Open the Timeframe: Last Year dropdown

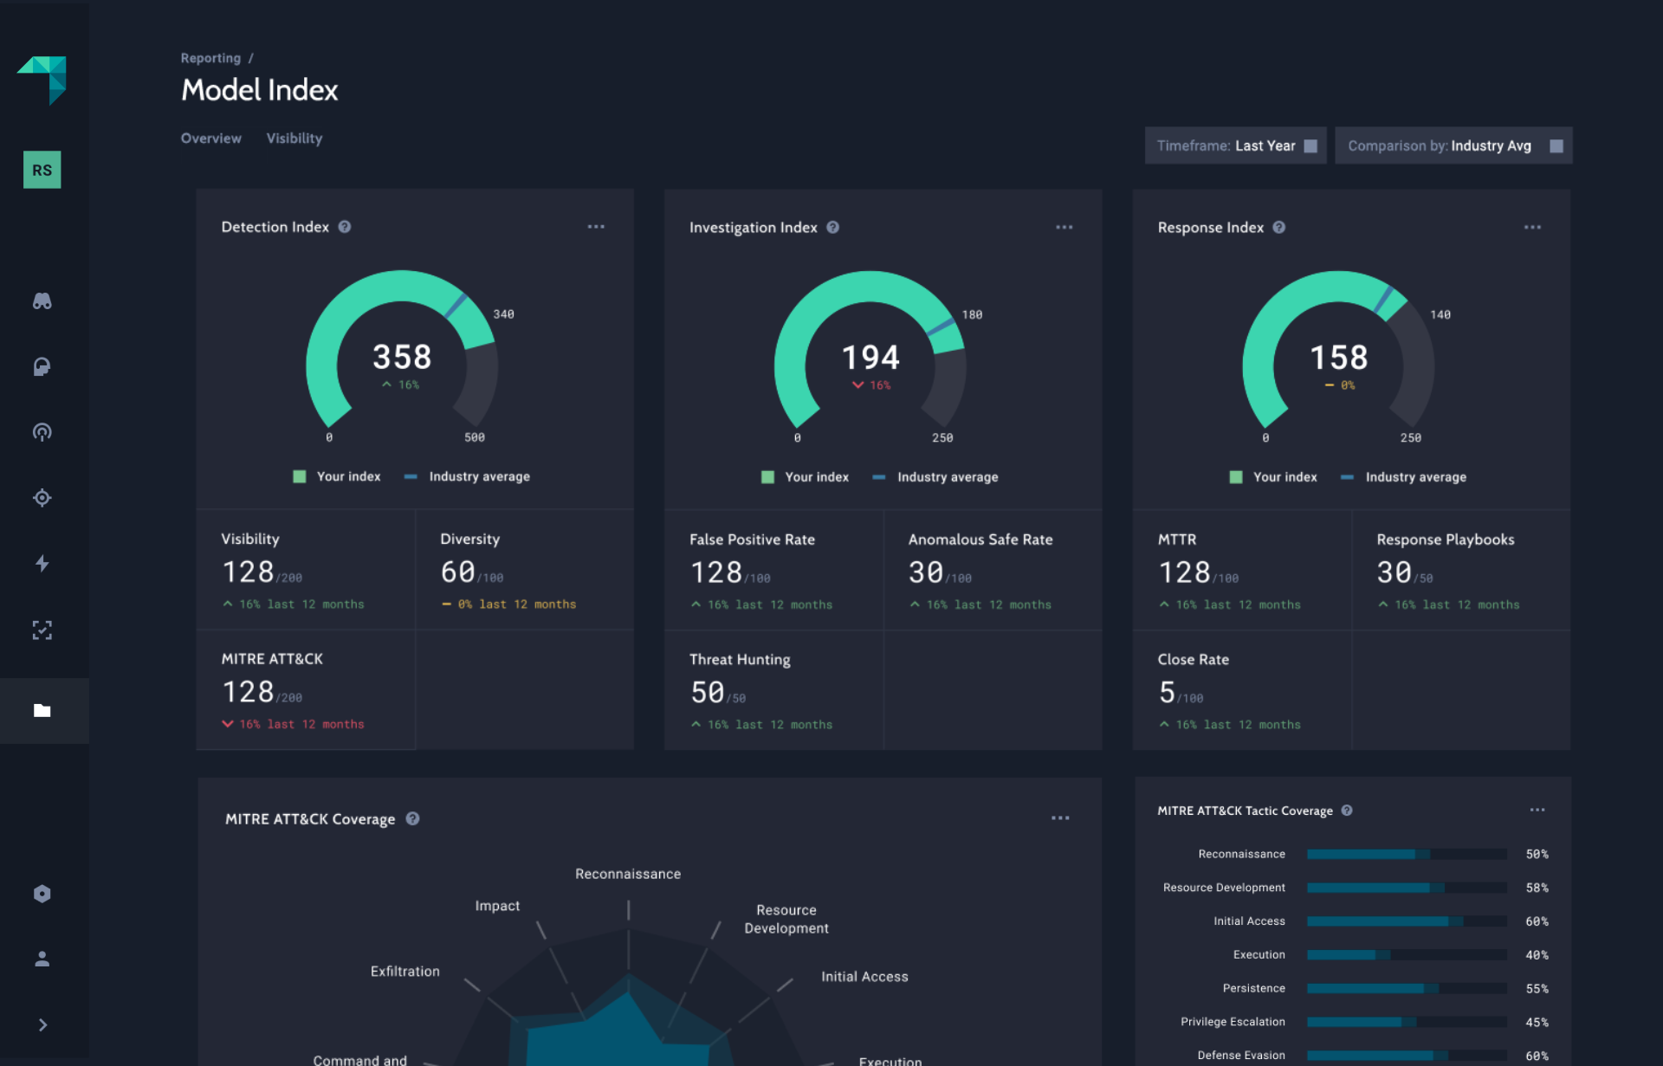click(x=1236, y=145)
